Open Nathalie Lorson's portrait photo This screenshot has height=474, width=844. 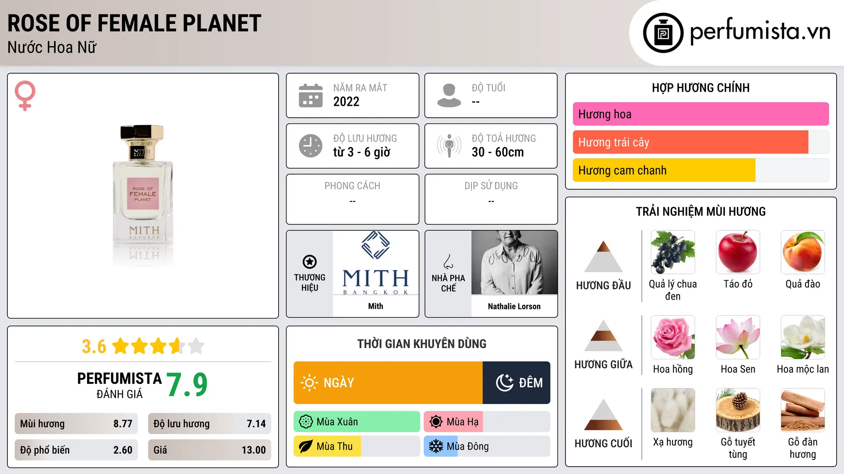click(x=514, y=263)
